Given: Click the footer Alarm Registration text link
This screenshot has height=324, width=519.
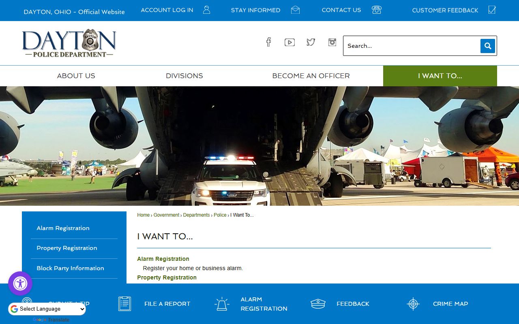Looking at the screenshot, I should (x=264, y=304).
